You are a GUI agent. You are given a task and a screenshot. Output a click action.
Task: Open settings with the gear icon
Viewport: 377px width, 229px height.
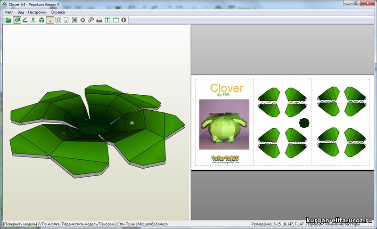point(83,20)
